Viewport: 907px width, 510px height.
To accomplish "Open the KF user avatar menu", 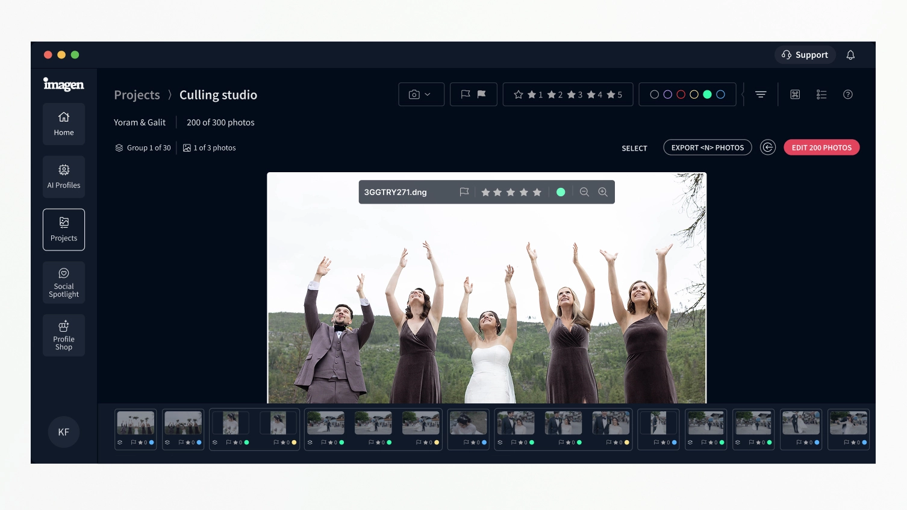I will [64, 432].
